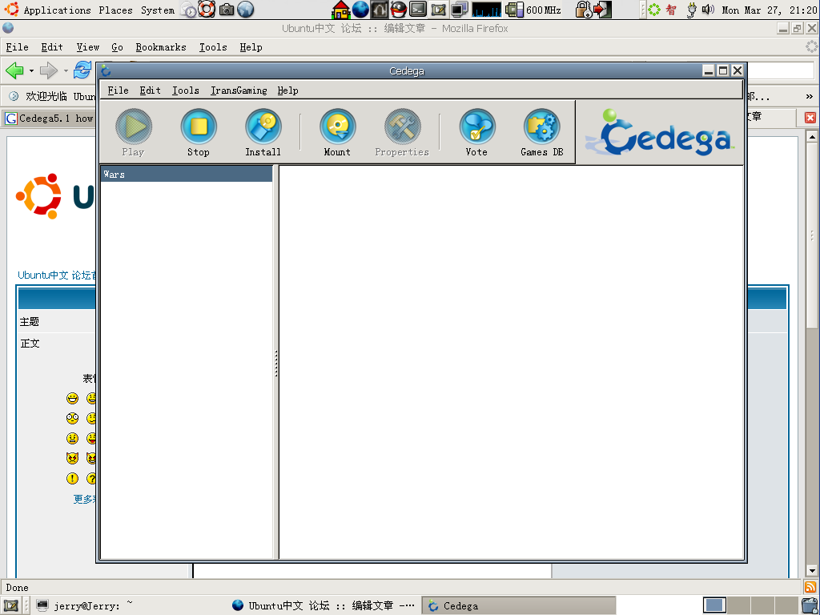This screenshot has height=615, width=820.
Task: Click the logout door icon in panel
Action: [602, 10]
